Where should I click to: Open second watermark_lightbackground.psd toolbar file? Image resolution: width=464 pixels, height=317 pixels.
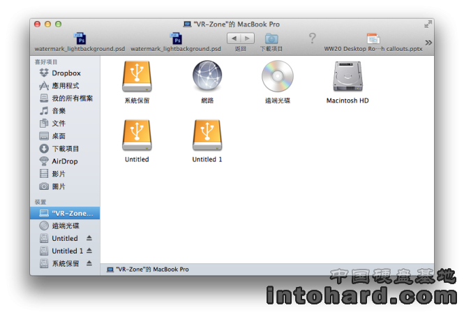coord(176,42)
